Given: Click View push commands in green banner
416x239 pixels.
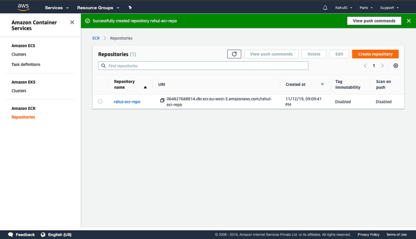Looking at the screenshot, I should pyautogui.click(x=374, y=21).
